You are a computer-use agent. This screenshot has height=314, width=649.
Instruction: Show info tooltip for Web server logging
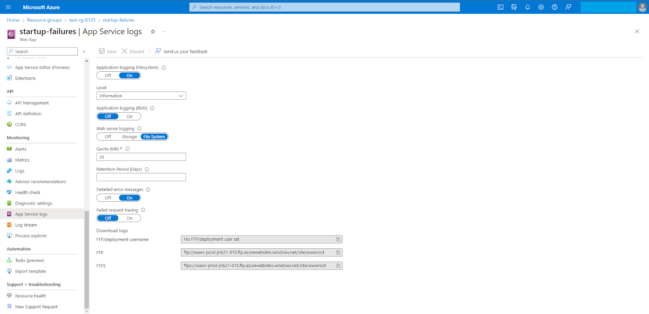tap(139, 128)
